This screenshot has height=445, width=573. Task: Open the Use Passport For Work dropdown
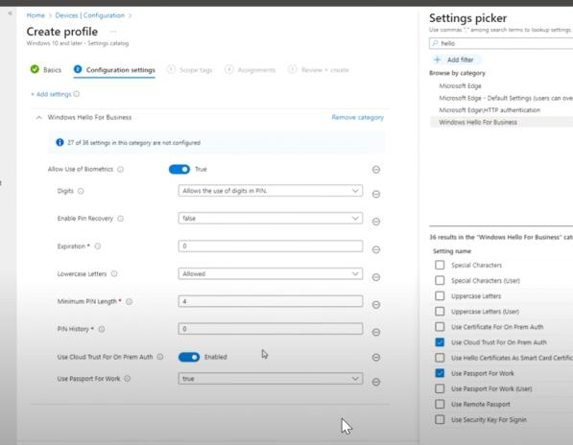[x=271, y=379]
